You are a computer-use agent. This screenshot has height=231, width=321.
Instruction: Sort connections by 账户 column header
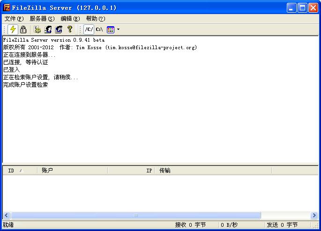pos(73,171)
